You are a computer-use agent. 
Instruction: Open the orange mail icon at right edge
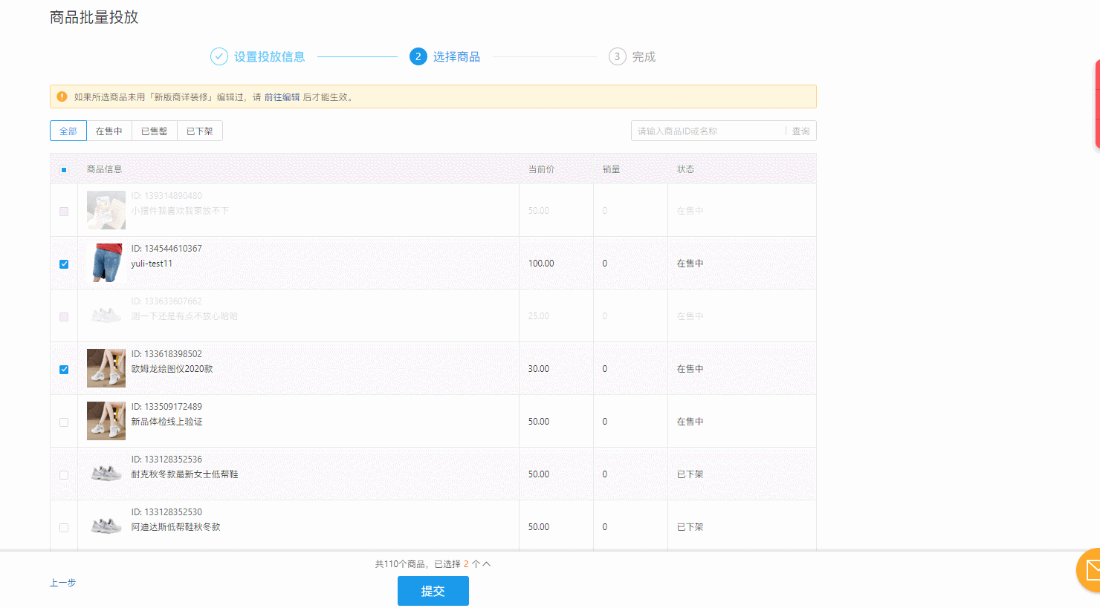1090,570
